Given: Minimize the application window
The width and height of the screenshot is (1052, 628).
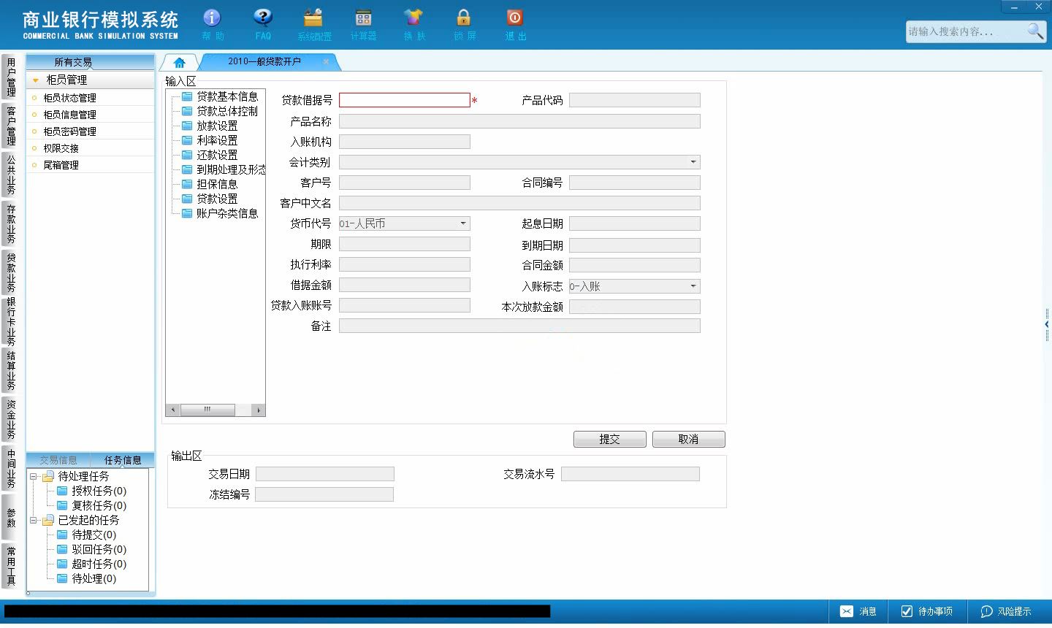Looking at the screenshot, I should 1014,7.
